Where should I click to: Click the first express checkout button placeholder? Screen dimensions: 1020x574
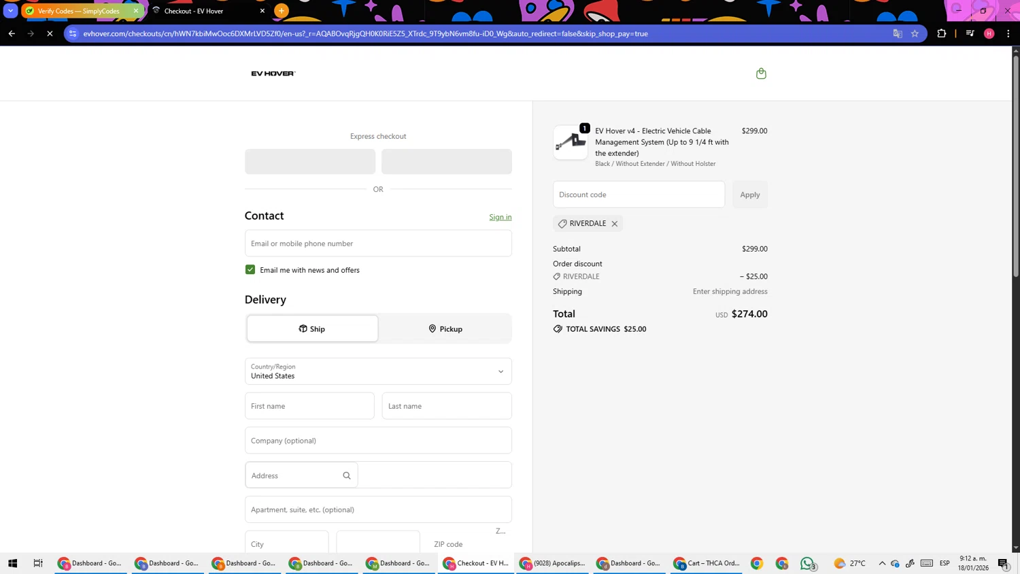pos(310,162)
